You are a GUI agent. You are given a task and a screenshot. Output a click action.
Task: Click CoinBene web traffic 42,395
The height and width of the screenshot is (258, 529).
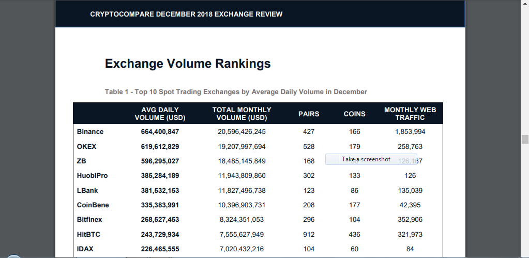coord(410,205)
